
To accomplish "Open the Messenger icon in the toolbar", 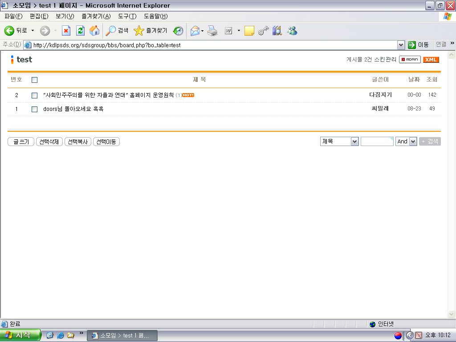I will click(292, 31).
